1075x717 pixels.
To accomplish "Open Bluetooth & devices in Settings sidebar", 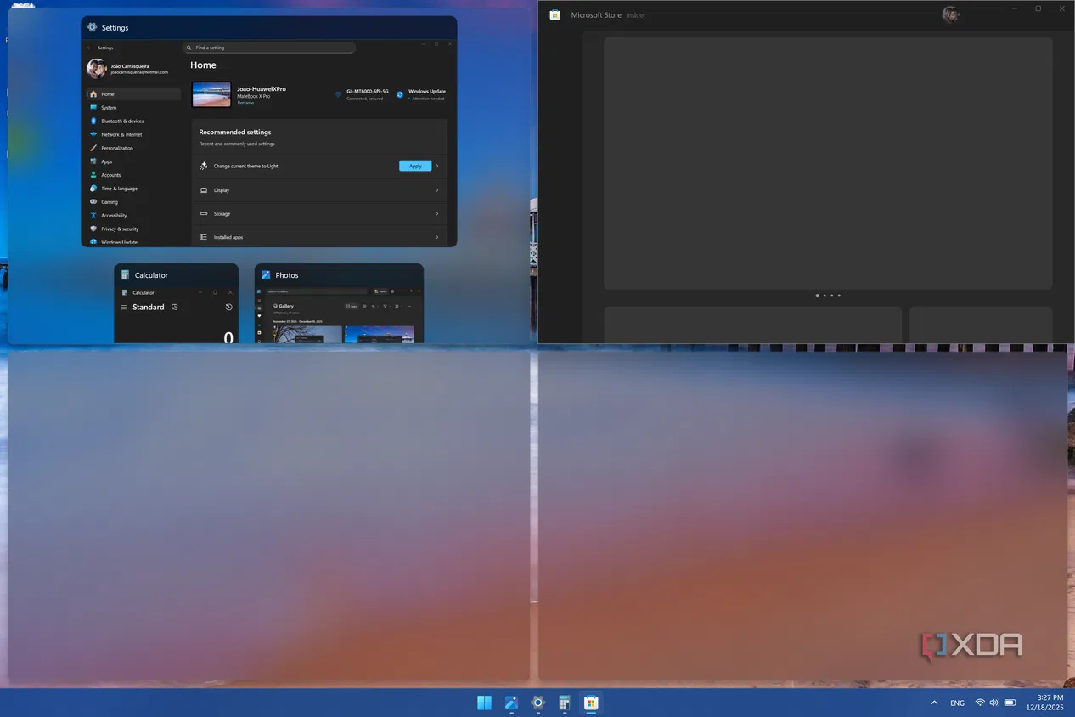I will [x=133, y=121].
